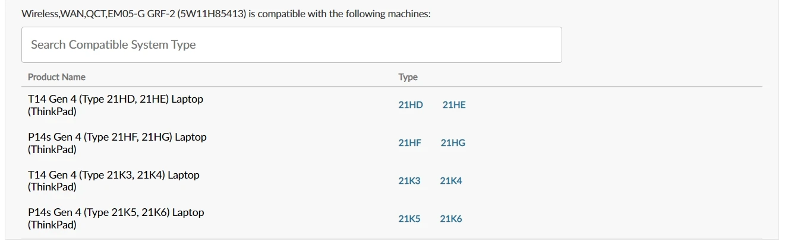Image resolution: width=788 pixels, height=248 pixels.
Task: Click the (ThinkPad) label under P14s 21HF row
Action: pyautogui.click(x=52, y=150)
